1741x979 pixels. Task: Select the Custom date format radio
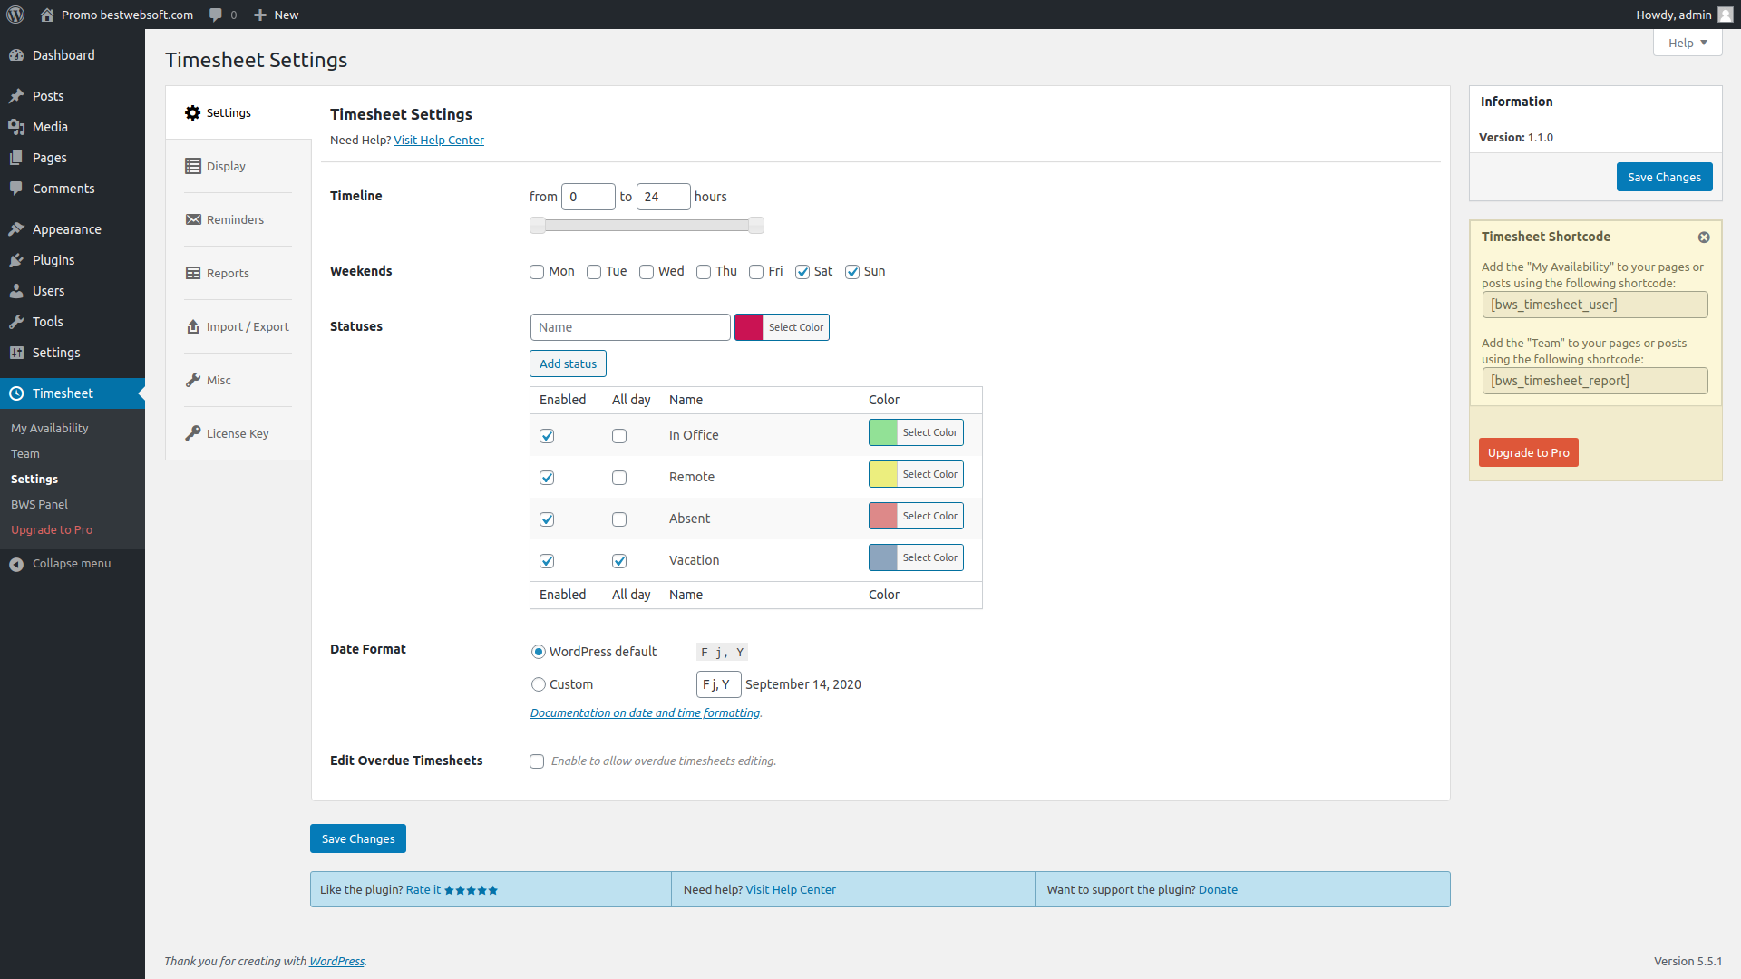point(539,684)
